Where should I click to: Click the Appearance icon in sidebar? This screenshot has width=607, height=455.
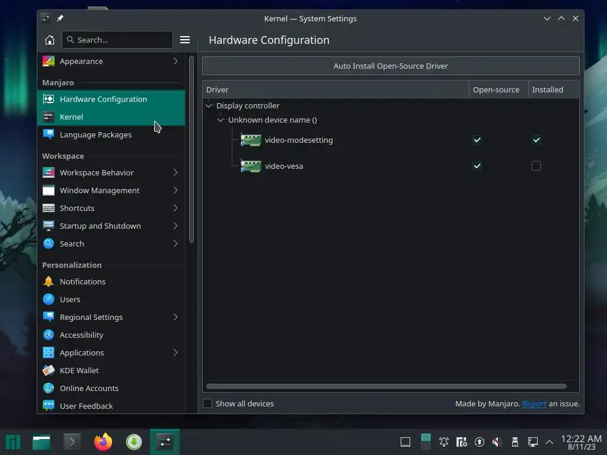(49, 61)
